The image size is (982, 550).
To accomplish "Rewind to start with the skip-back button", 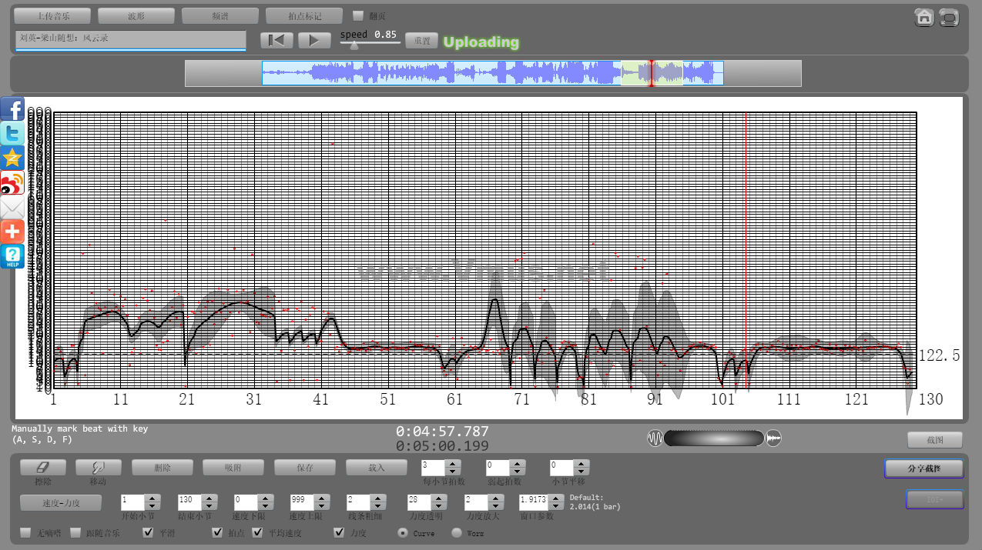I will [277, 40].
